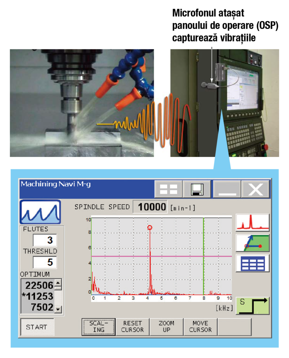Click the THRESHLD value field
Viewport: 289px width, 358px height.
[45, 262]
